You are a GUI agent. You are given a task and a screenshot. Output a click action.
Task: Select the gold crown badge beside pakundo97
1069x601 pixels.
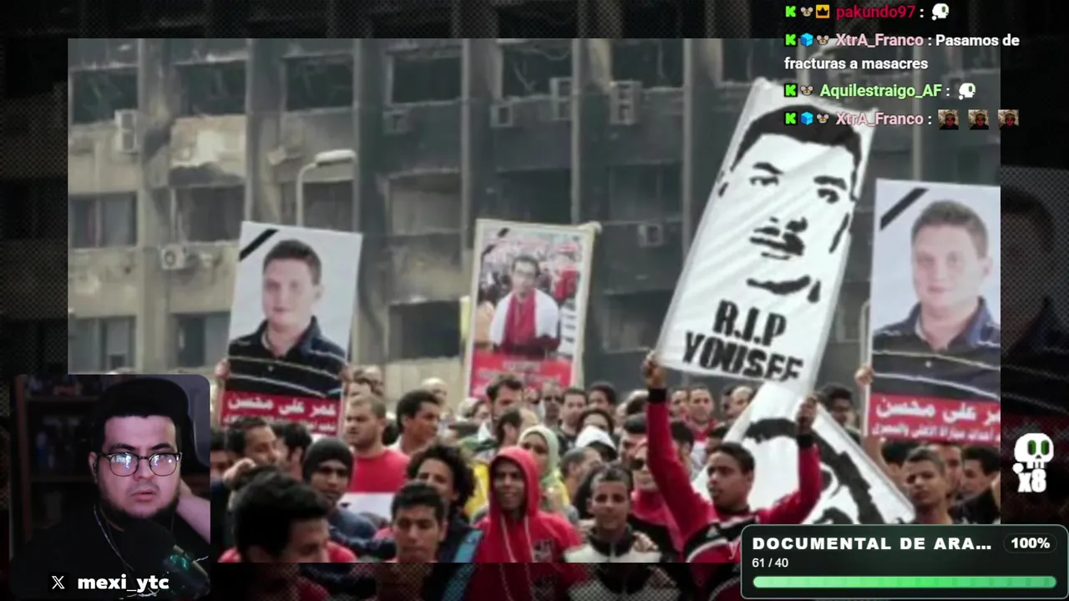pyautogui.click(x=823, y=13)
